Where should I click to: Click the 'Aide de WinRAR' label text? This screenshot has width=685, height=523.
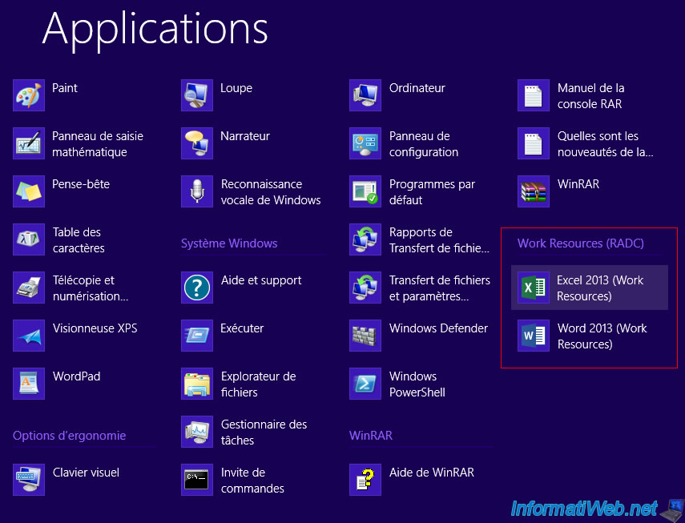point(432,472)
